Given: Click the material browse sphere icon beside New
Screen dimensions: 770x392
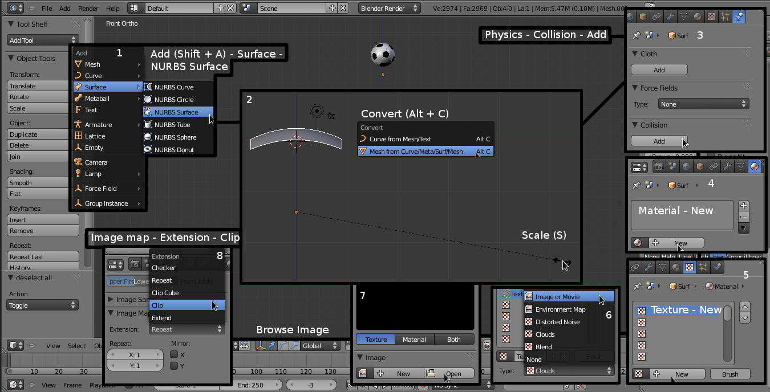Looking at the screenshot, I should point(638,243).
